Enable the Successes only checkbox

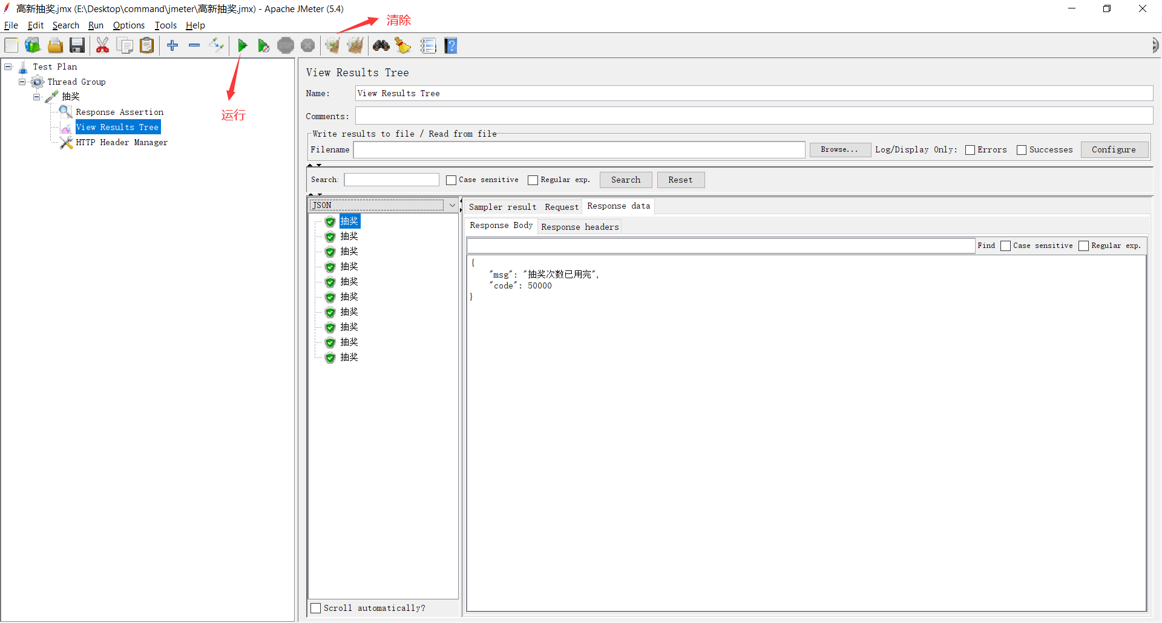[1022, 150]
